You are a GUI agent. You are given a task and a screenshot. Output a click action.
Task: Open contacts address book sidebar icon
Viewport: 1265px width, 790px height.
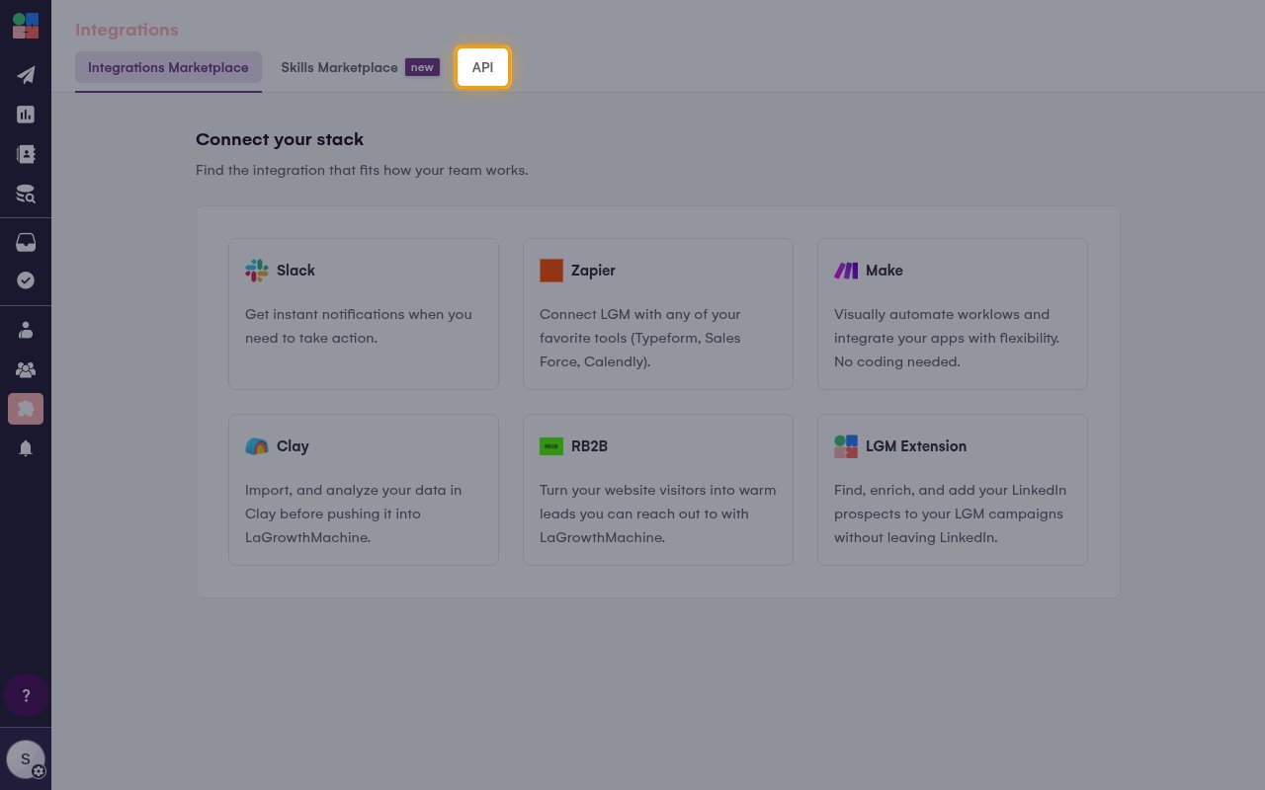point(26,154)
